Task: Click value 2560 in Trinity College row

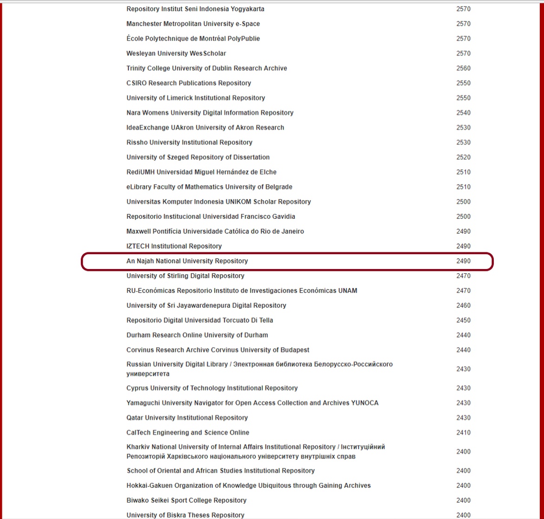Action: tap(464, 68)
